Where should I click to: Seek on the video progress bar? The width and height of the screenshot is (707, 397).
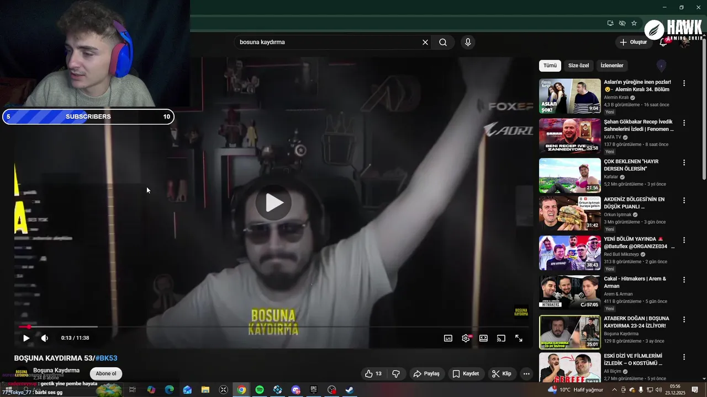tap(275, 327)
